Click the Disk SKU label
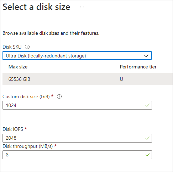Viewport: 173px width, 172px height. pyautogui.click(x=12, y=47)
